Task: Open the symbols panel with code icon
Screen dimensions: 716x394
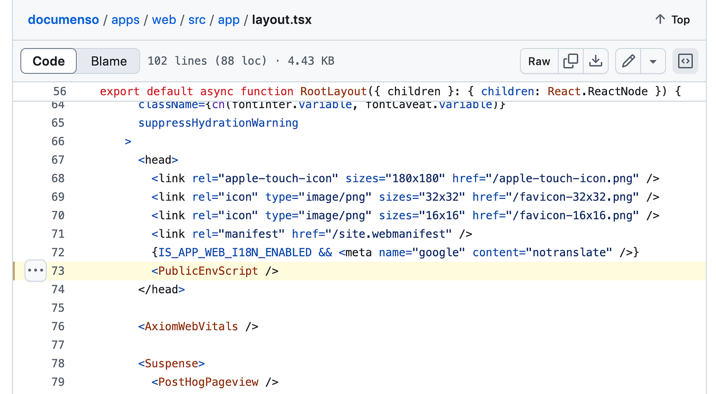Action: pos(685,61)
